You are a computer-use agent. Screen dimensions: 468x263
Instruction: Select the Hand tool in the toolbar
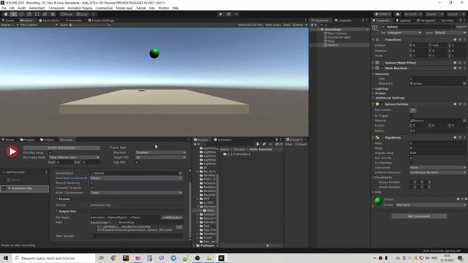[x=6, y=14]
